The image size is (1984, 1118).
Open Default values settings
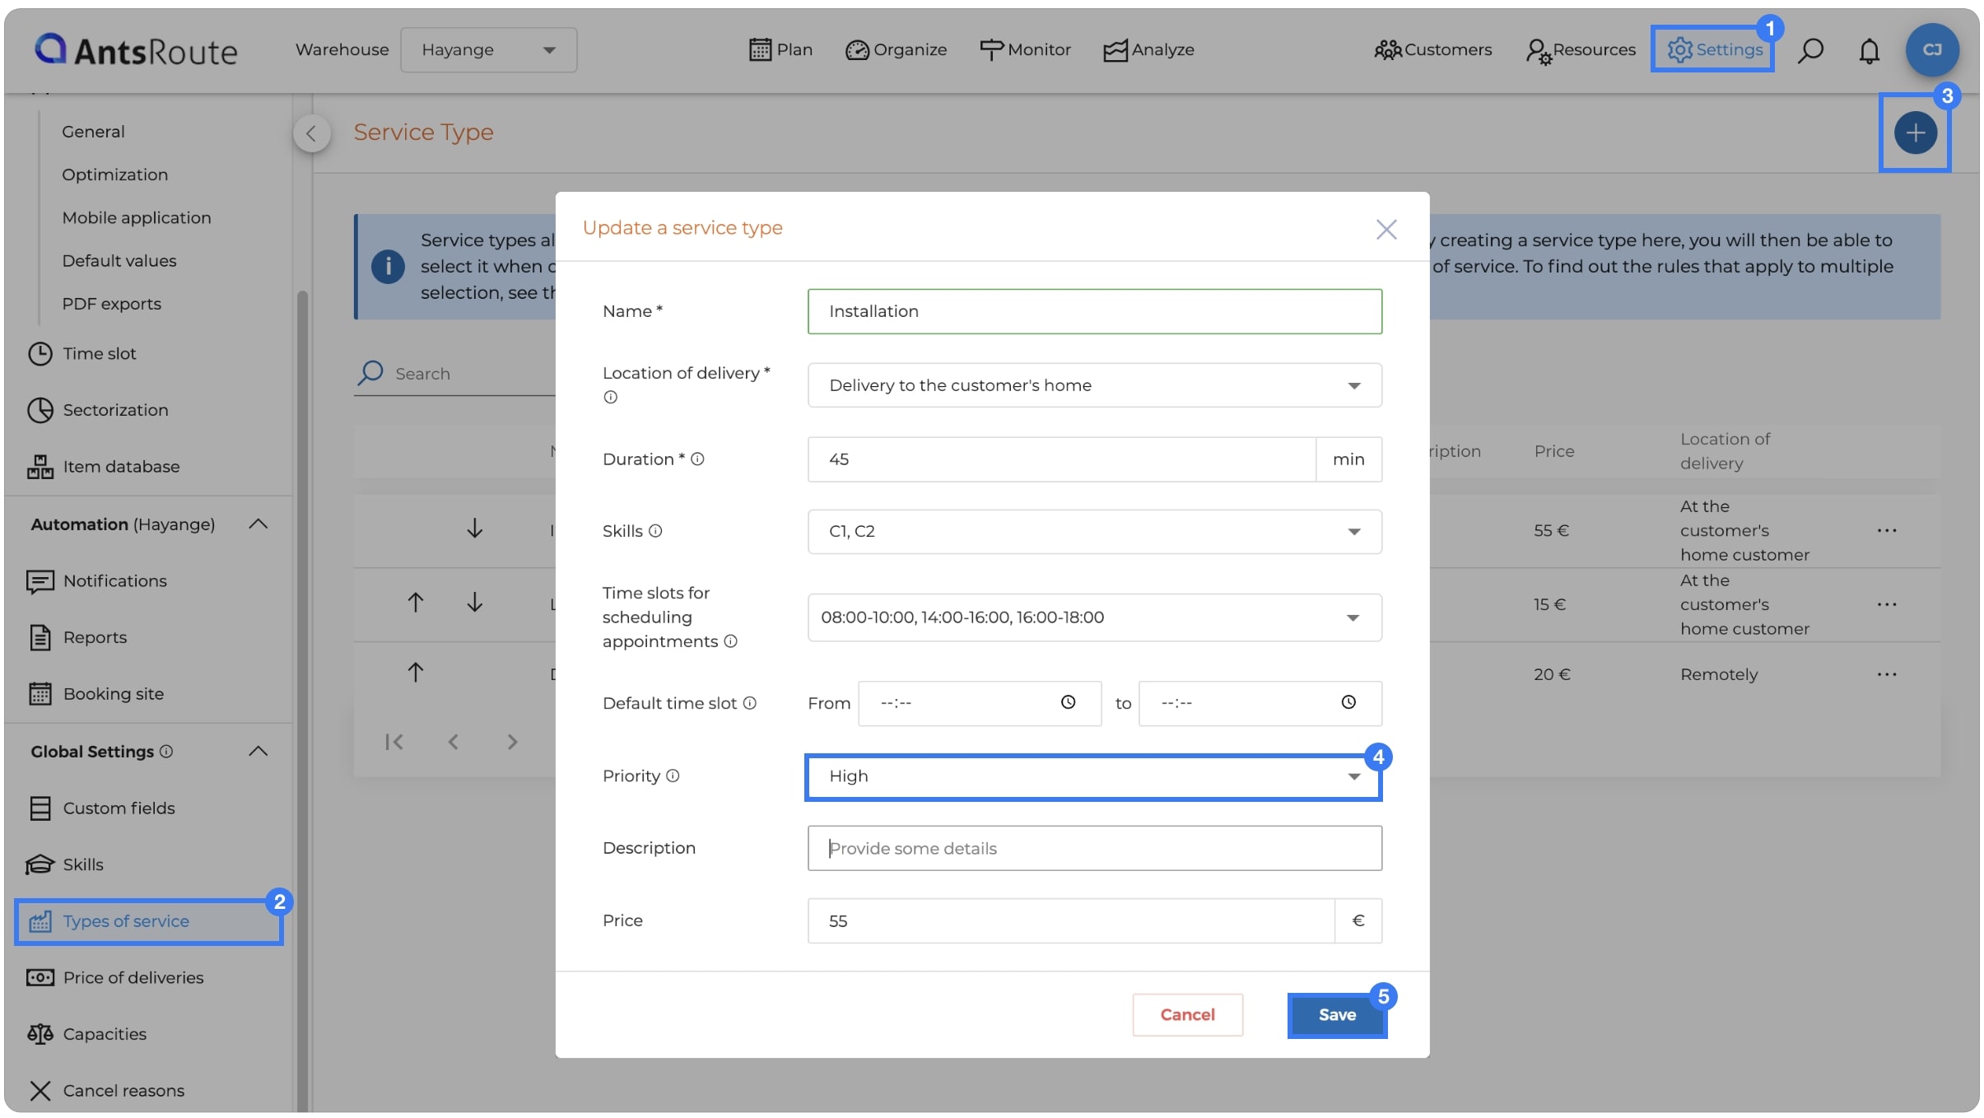[x=119, y=261]
